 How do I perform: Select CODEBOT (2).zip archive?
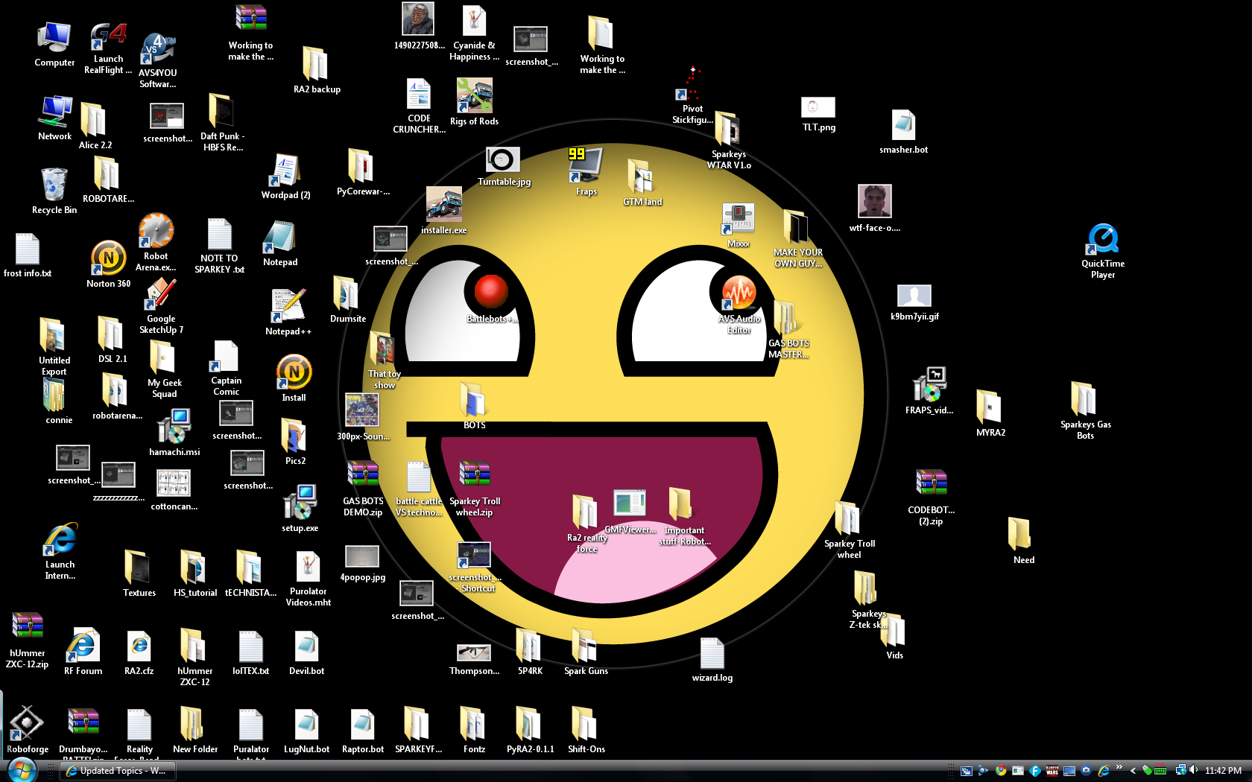click(931, 498)
